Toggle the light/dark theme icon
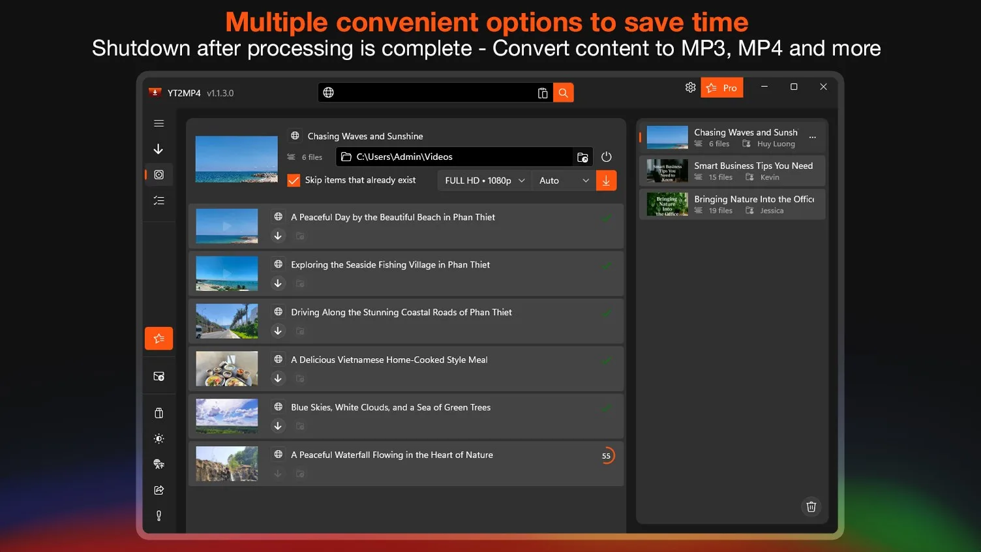 click(158, 438)
